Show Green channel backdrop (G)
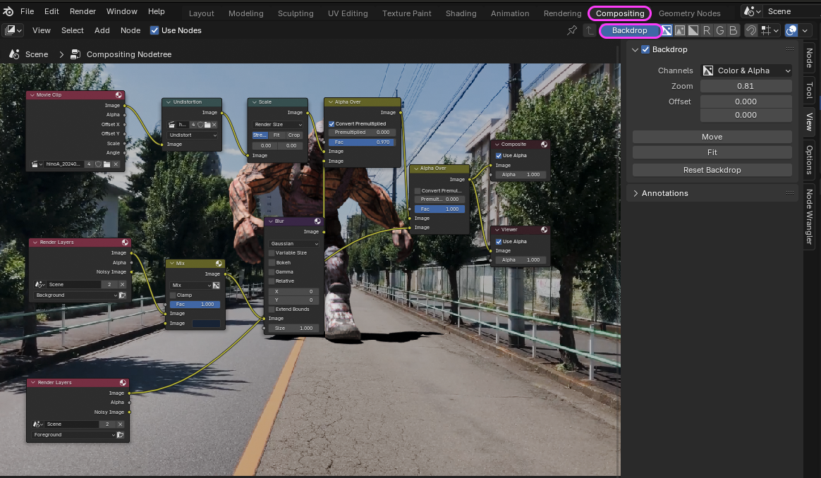The image size is (821, 478). pyautogui.click(x=720, y=30)
